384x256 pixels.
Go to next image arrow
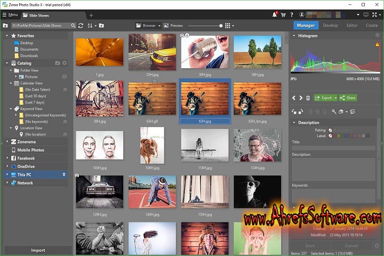(300, 98)
